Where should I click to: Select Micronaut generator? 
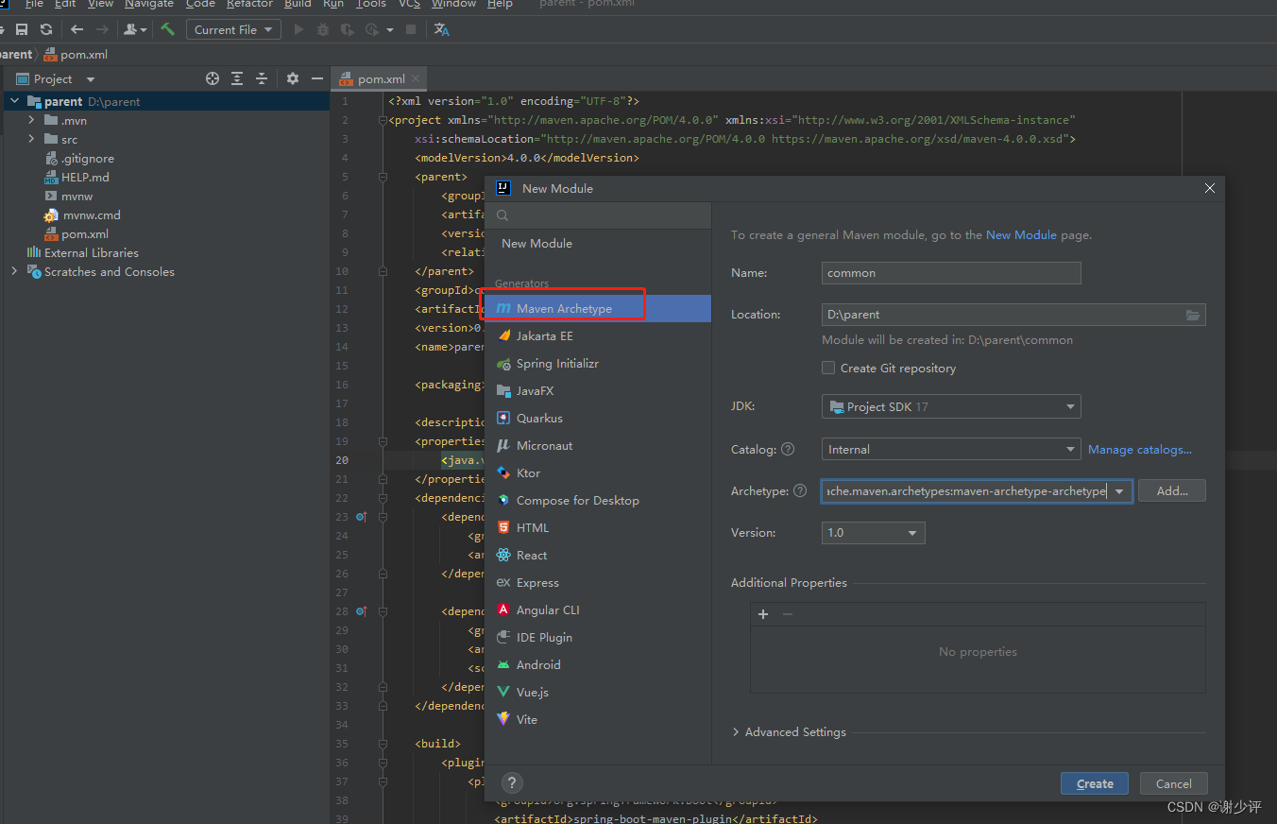[x=597, y=446]
